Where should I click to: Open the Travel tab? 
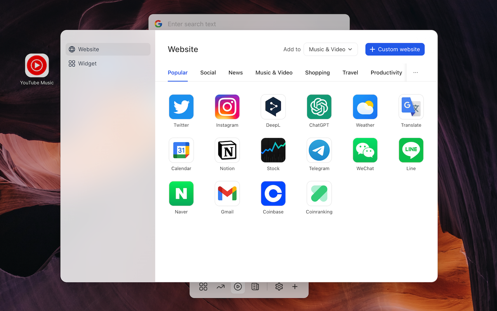click(350, 73)
